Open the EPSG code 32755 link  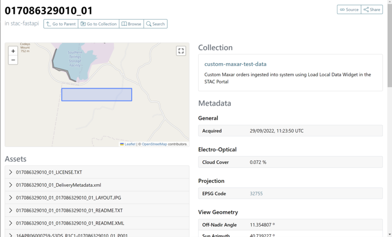(x=256, y=193)
